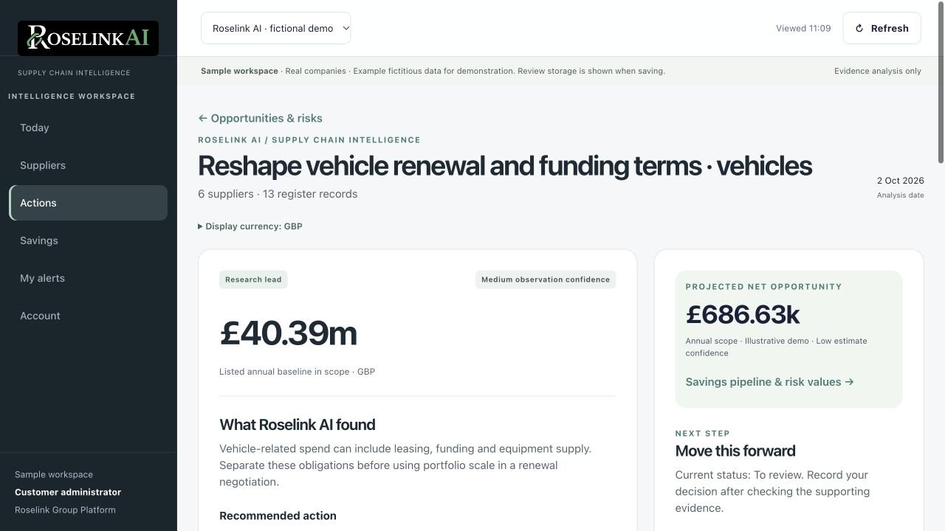945x531 pixels.
Task: Open the workspace selector dropdown
Action: [x=275, y=28]
